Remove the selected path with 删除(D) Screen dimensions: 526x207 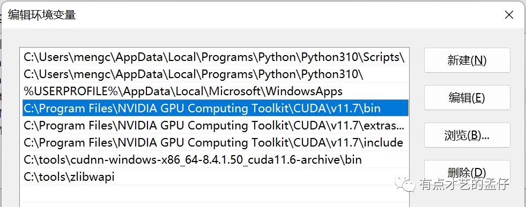(467, 172)
